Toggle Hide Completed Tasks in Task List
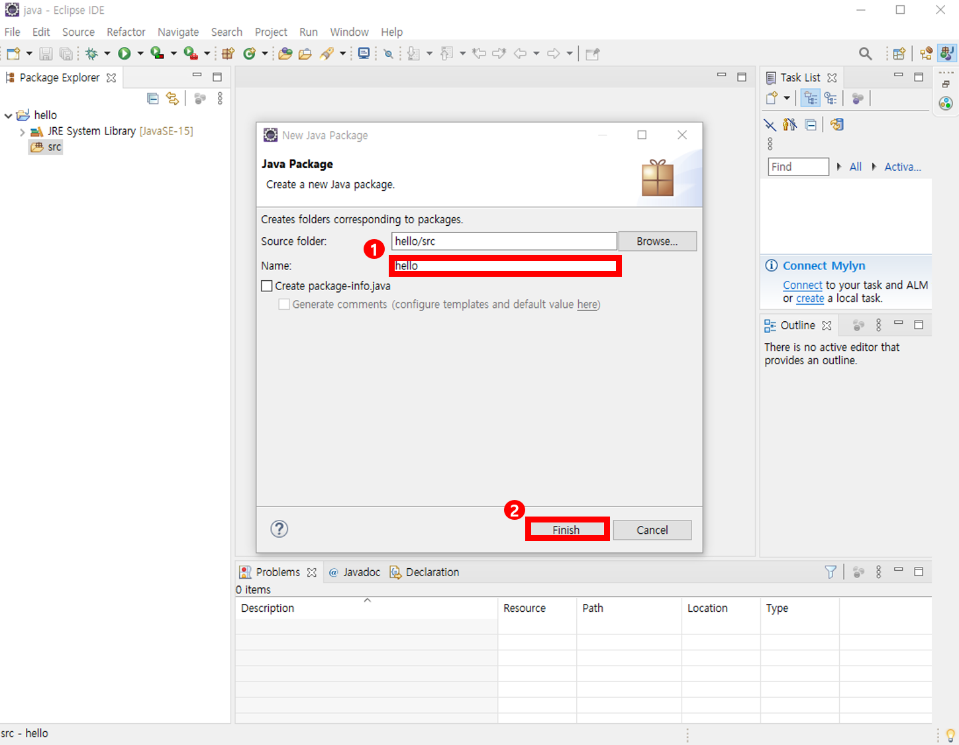 [x=770, y=124]
